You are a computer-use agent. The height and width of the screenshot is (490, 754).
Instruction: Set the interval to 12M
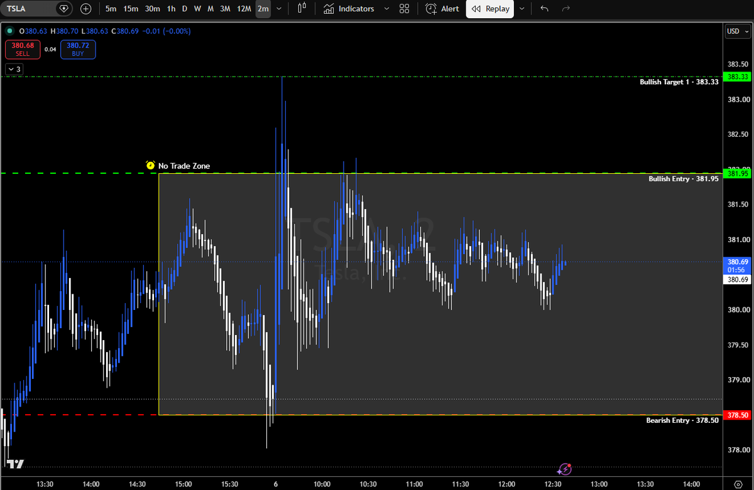coord(244,9)
